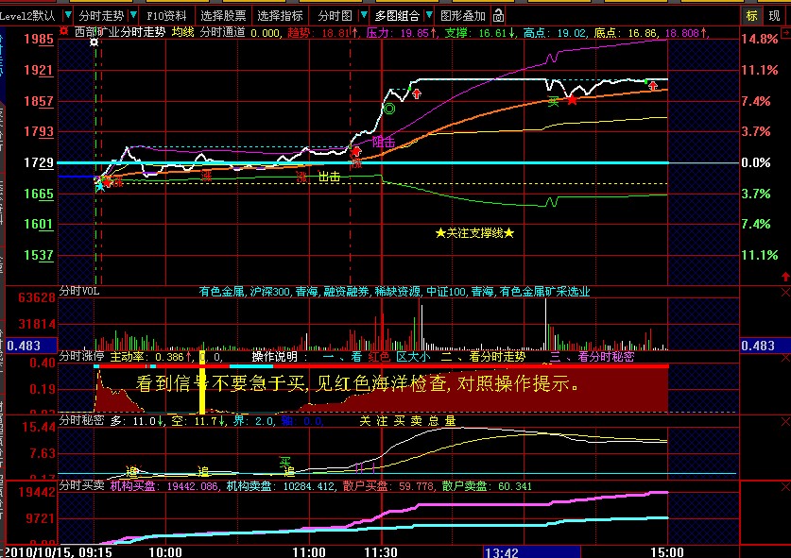Click the 趋势: 18.81 value in the header
The image size is (791, 558).
[323, 33]
